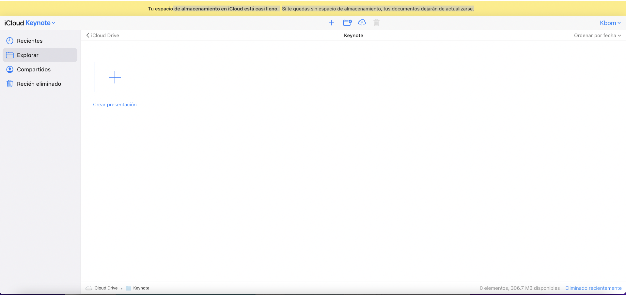Click the plus icon to create a presentation
626x295 pixels.
331,23
